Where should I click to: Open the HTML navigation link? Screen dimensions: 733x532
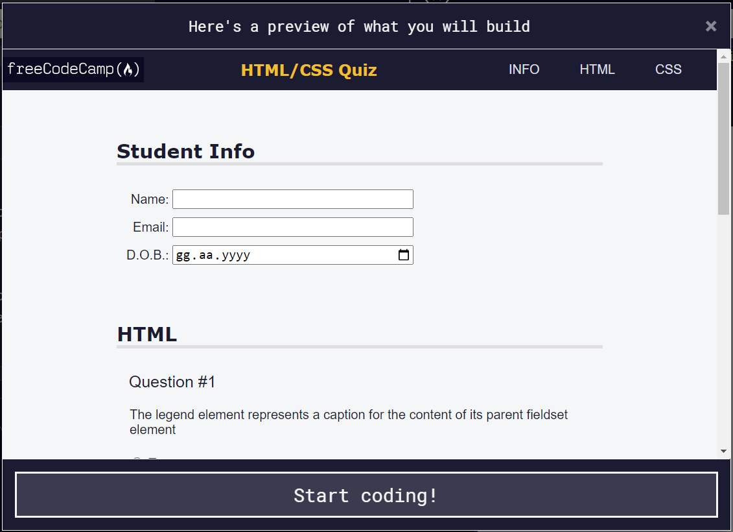(x=597, y=69)
